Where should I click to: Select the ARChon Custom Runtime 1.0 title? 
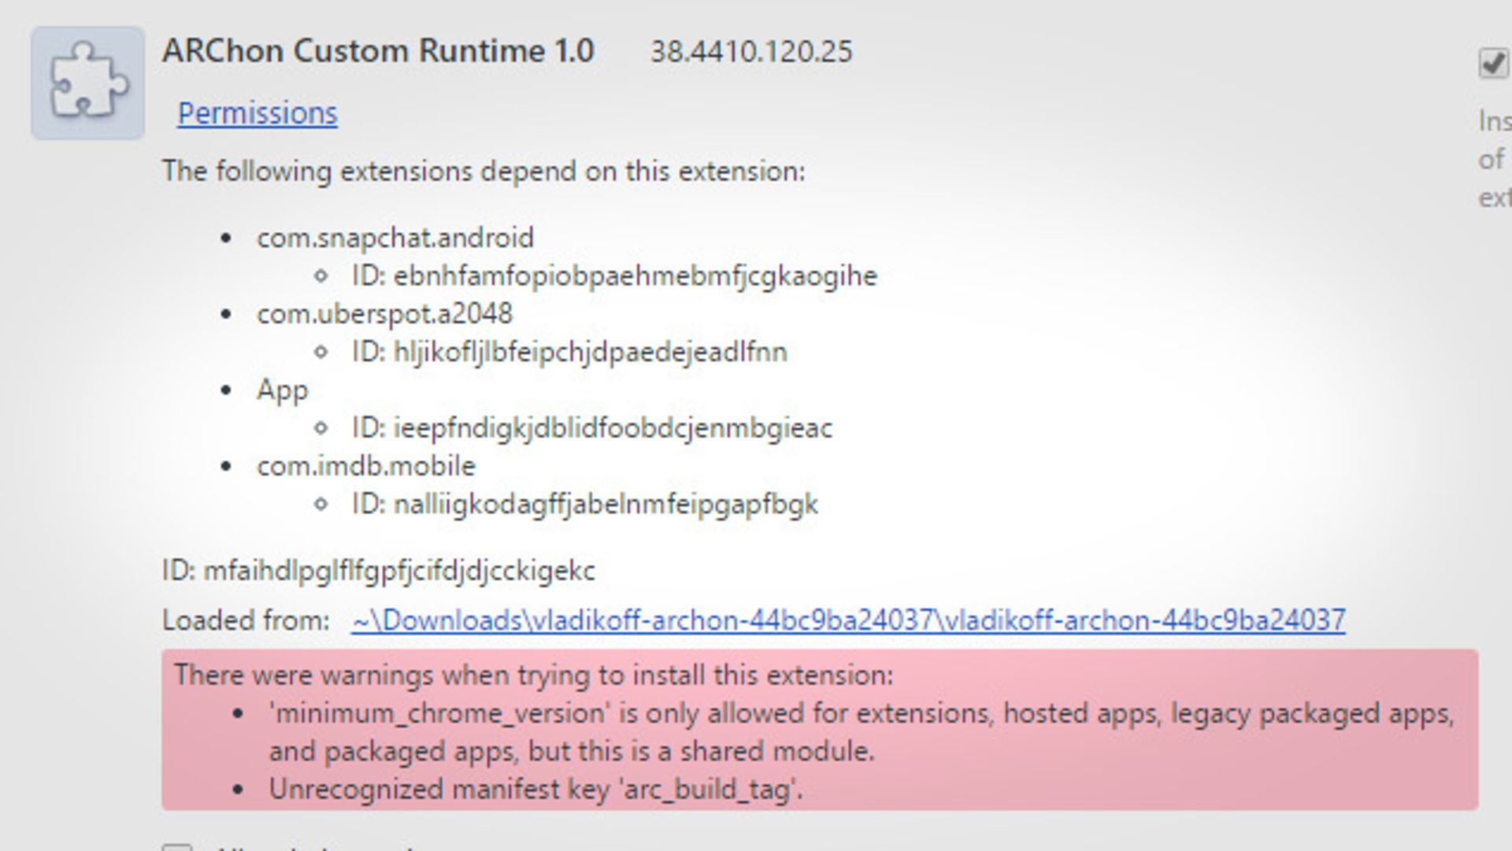(x=378, y=51)
